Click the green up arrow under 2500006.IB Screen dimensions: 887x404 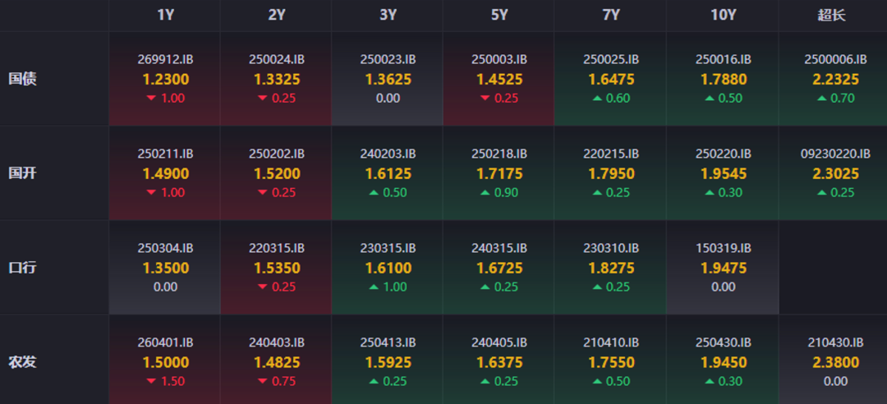click(x=820, y=99)
